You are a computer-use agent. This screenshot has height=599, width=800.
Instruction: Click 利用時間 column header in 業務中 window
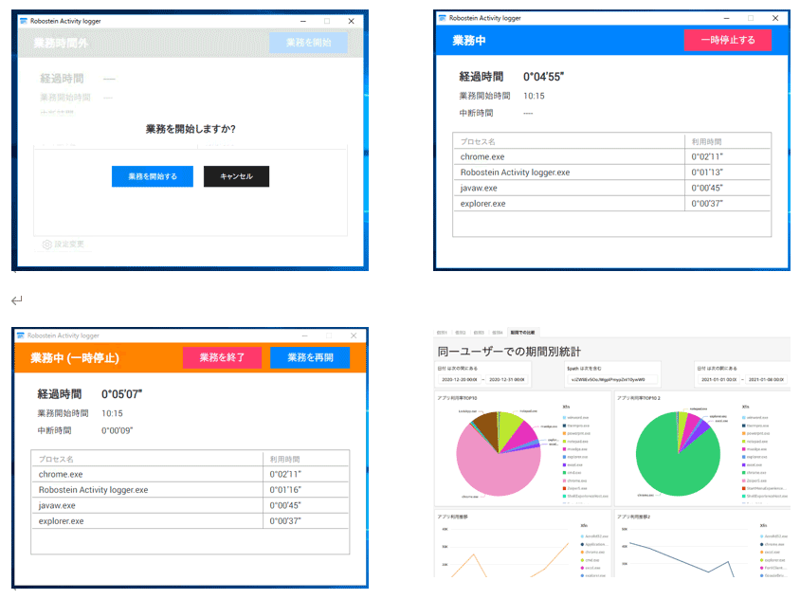[706, 142]
